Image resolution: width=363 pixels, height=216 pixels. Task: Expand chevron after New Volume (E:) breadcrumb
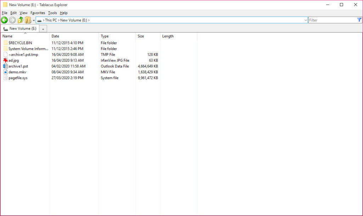coord(89,20)
